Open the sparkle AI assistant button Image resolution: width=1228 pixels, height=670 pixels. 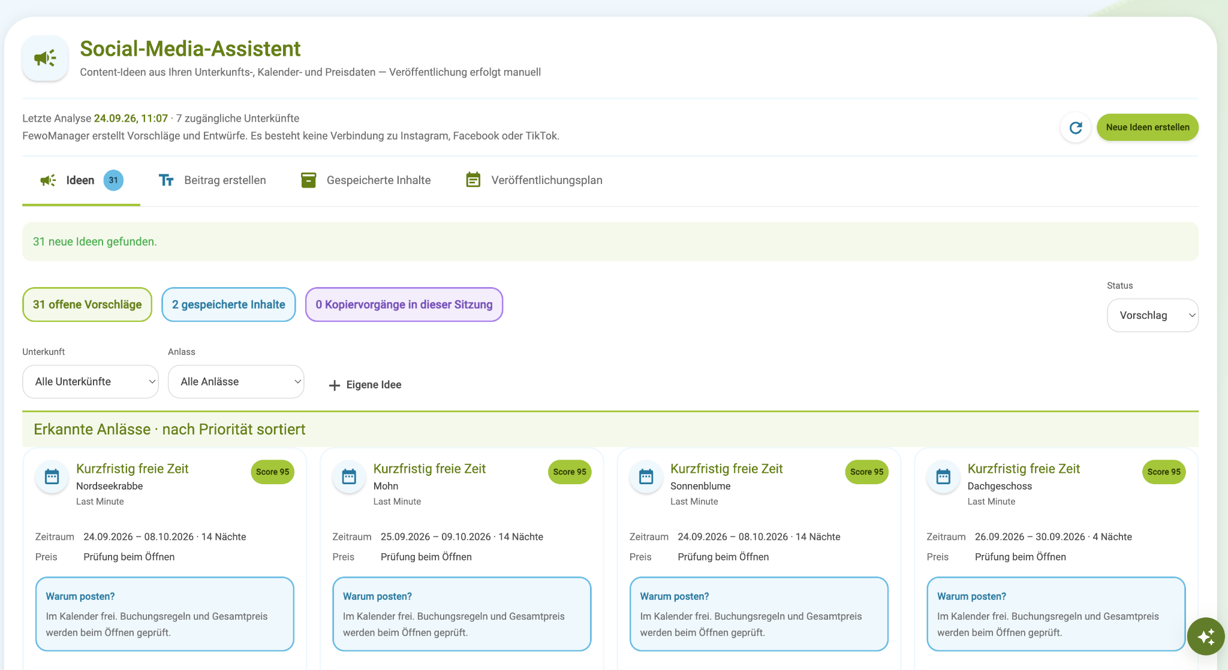[x=1206, y=636]
